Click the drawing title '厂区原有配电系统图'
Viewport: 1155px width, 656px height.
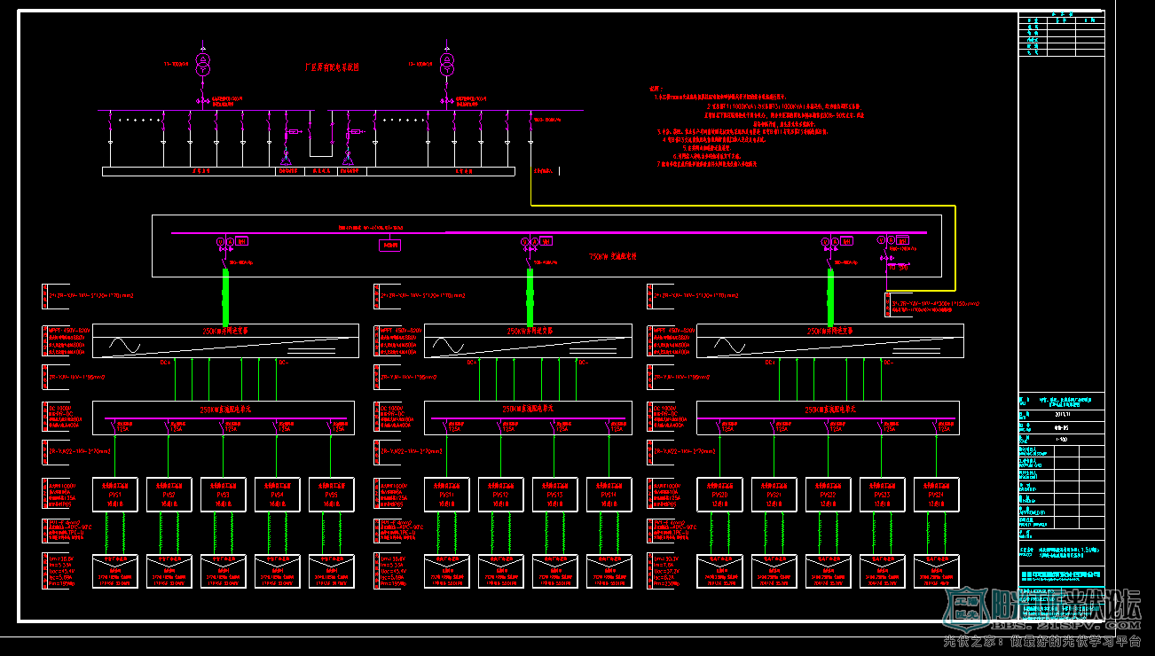pos(332,66)
